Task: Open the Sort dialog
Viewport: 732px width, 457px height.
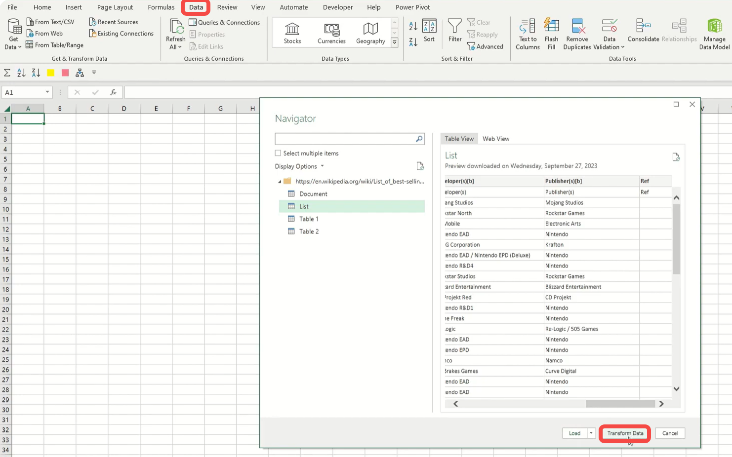Action: coord(429,31)
